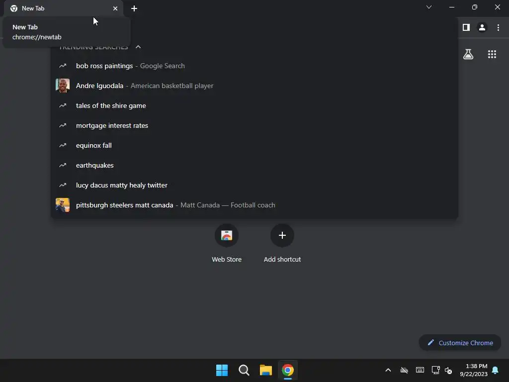Open the Web Store shortcut

coord(227,243)
